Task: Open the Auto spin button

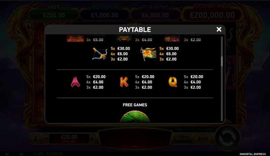Action: (x=203, y=138)
